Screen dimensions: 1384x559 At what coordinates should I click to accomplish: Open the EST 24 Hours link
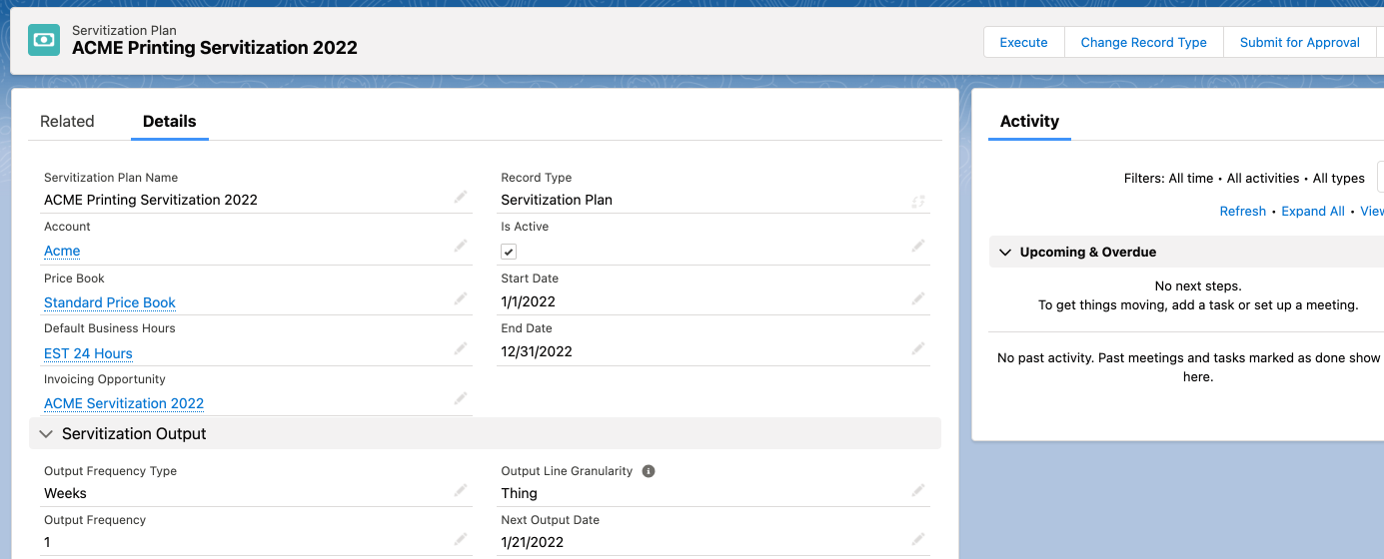pos(88,353)
